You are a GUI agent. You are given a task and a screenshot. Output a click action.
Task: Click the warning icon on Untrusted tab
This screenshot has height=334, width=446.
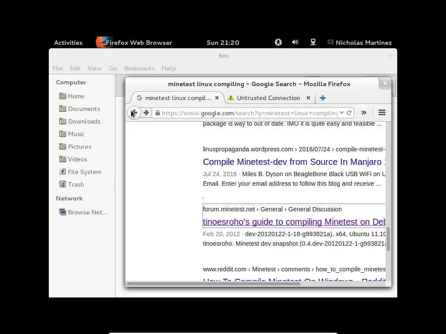(231, 98)
